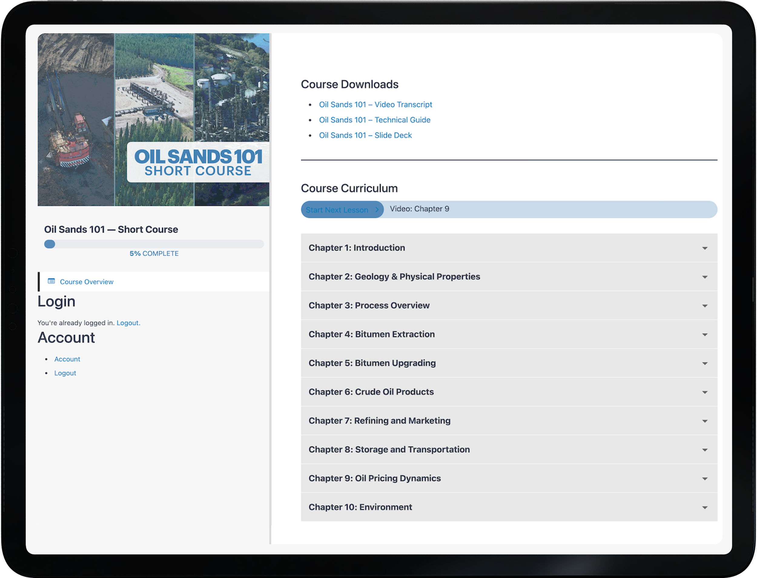Open the Slide Deck download
Viewport: 757px width, 578px height.
click(x=365, y=136)
